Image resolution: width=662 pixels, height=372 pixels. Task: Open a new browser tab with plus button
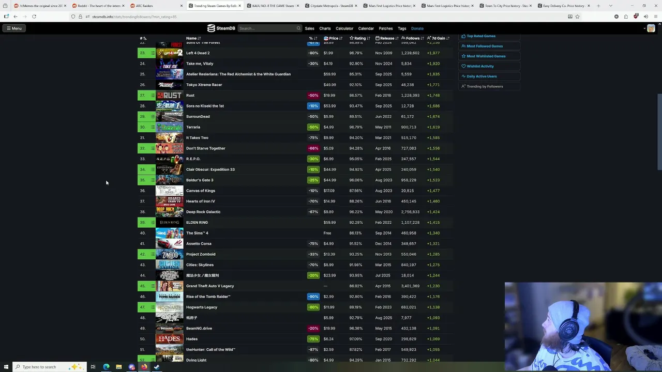[x=598, y=6]
